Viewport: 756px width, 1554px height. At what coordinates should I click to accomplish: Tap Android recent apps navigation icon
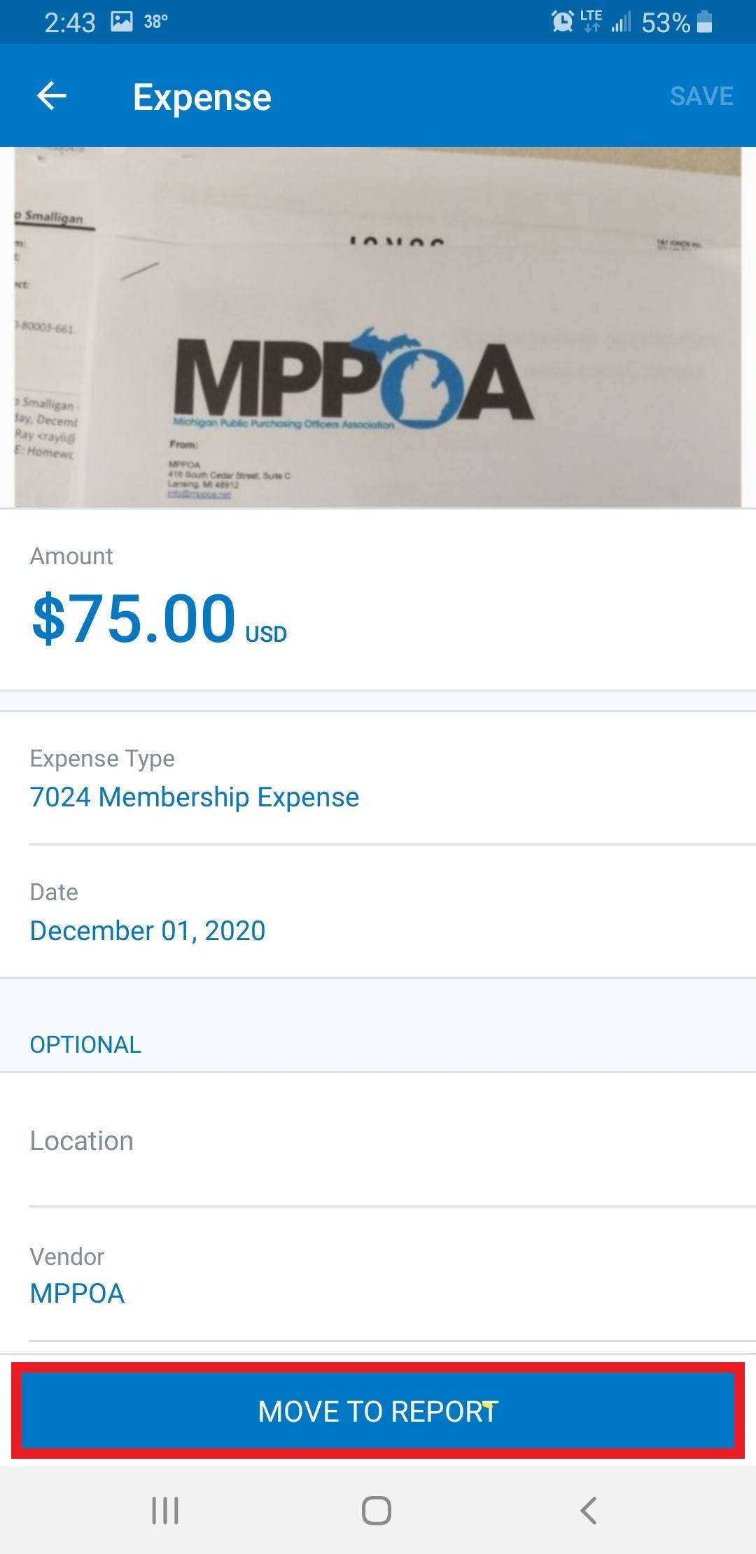[x=165, y=1510]
